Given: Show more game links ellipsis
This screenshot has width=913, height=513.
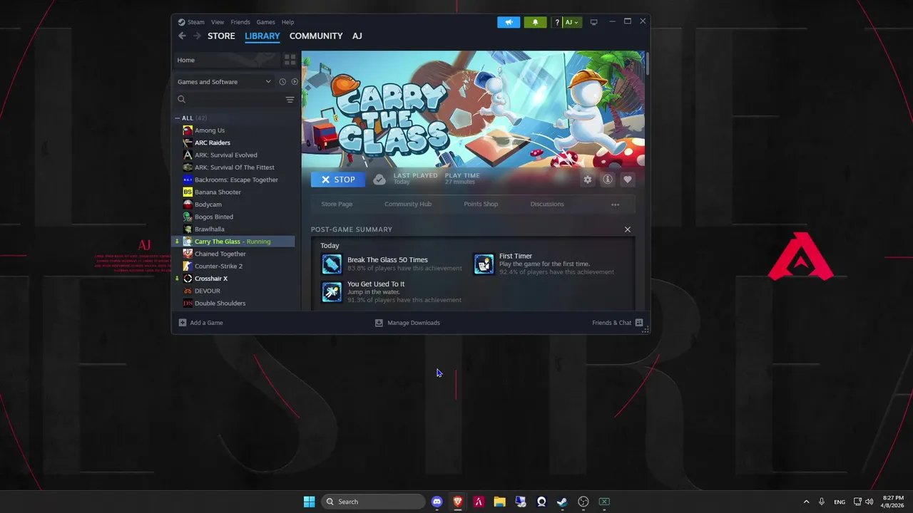Looking at the screenshot, I should tap(615, 204).
